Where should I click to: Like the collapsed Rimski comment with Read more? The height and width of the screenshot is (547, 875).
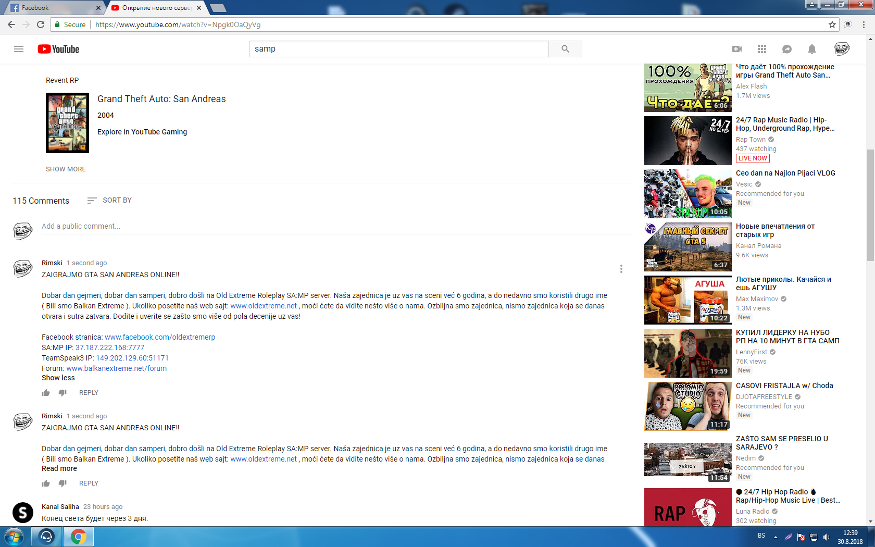[46, 483]
